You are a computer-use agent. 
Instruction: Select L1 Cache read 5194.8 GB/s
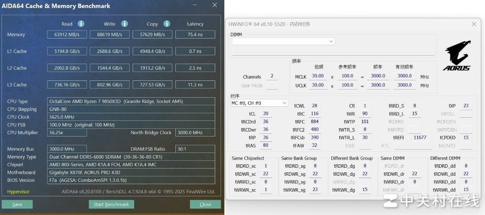point(67,51)
